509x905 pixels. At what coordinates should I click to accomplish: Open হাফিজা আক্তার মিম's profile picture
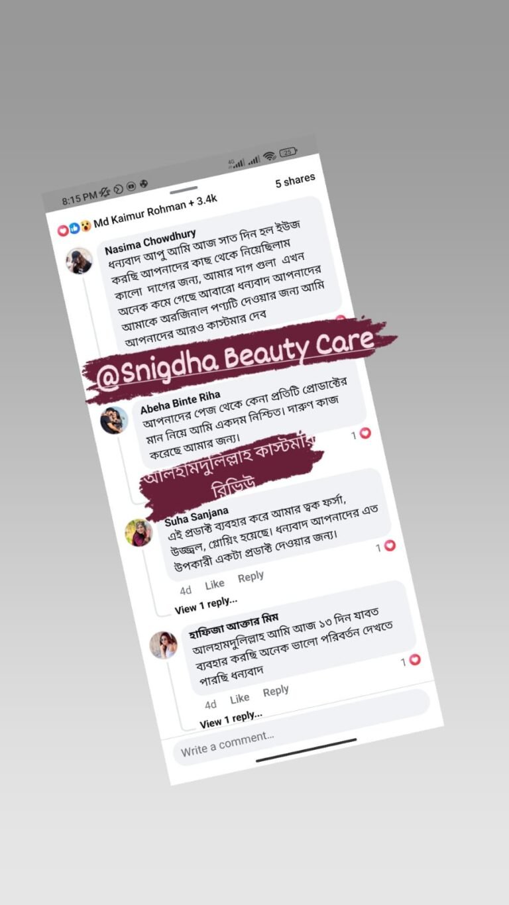coord(163,645)
